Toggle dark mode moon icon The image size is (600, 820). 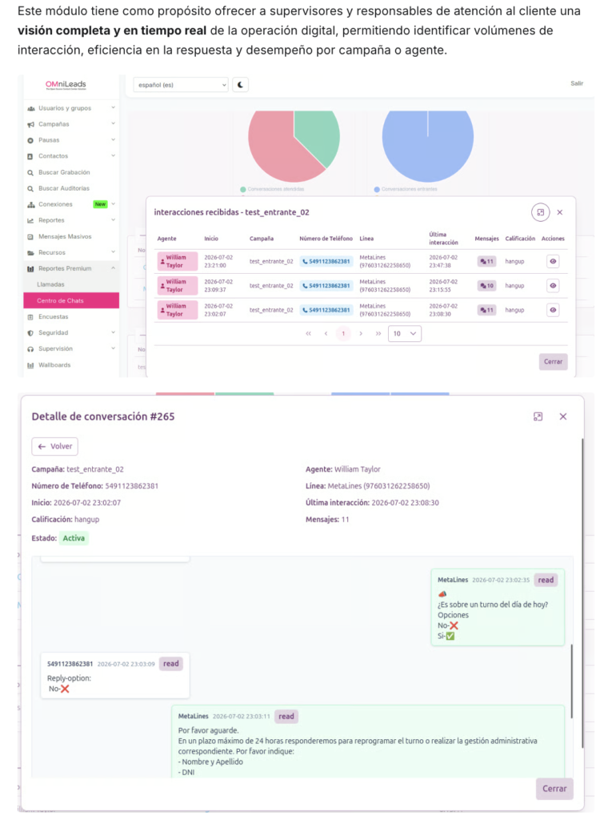240,85
